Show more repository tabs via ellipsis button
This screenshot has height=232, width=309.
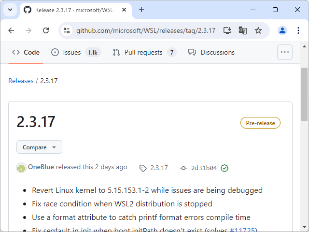(x=284, y=52)
